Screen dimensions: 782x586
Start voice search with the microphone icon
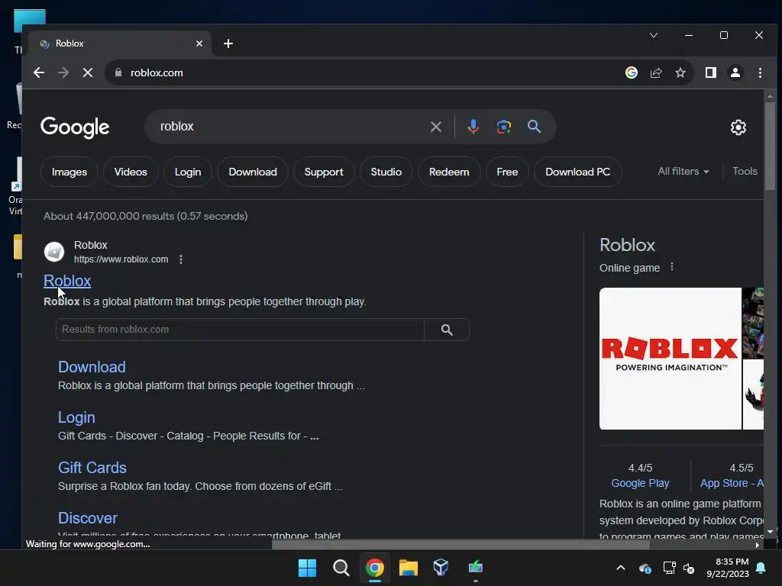(x=473, y=127)
